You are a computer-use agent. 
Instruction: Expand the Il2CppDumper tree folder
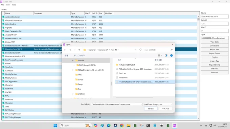[73, 70]
